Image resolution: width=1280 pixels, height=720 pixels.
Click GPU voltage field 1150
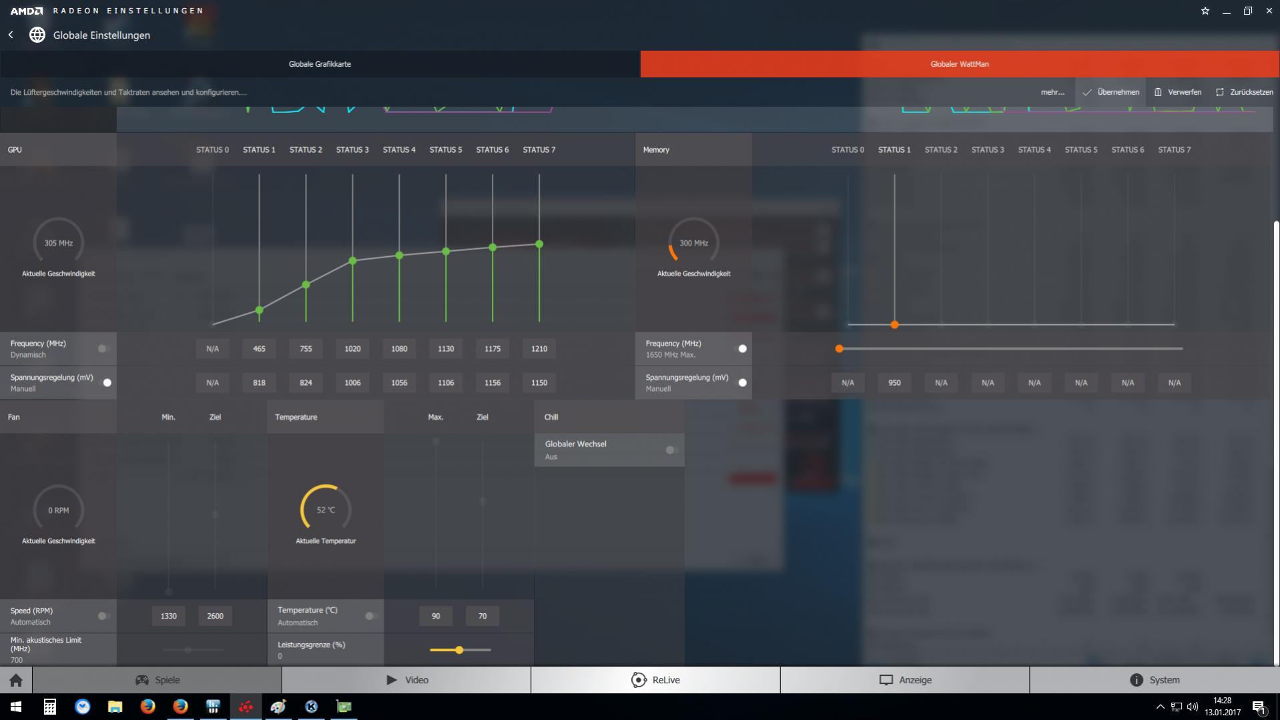539,382
